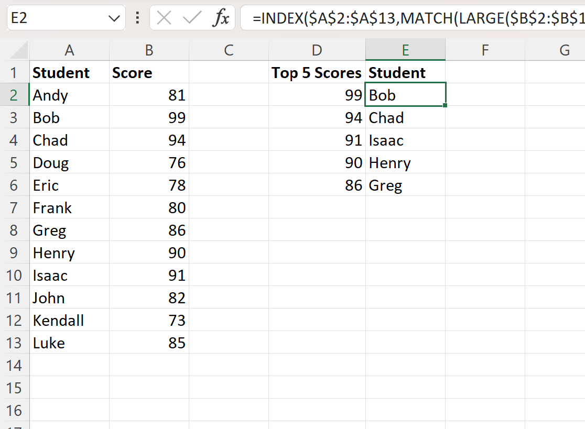Screen dimensions: 585x429
Task: Select the 91 cell in column D
Action: pos(317,140)
